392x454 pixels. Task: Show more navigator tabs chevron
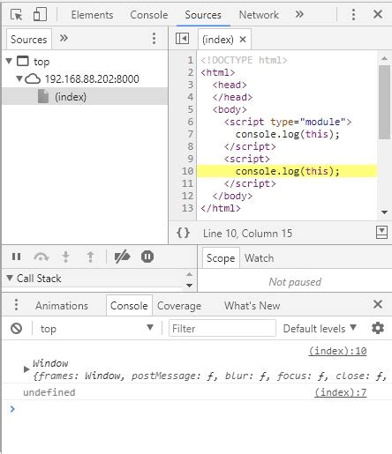click(64, 38)
